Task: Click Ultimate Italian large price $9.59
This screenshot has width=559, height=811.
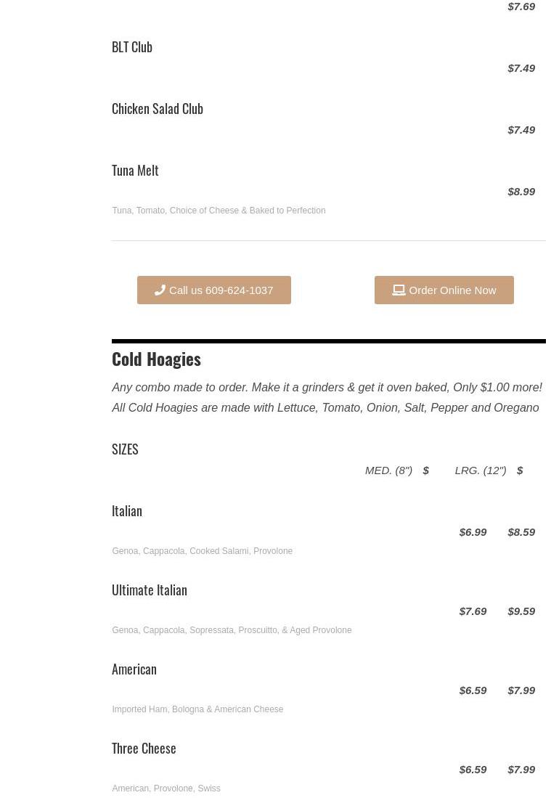Action: click(x=521, y=611)
